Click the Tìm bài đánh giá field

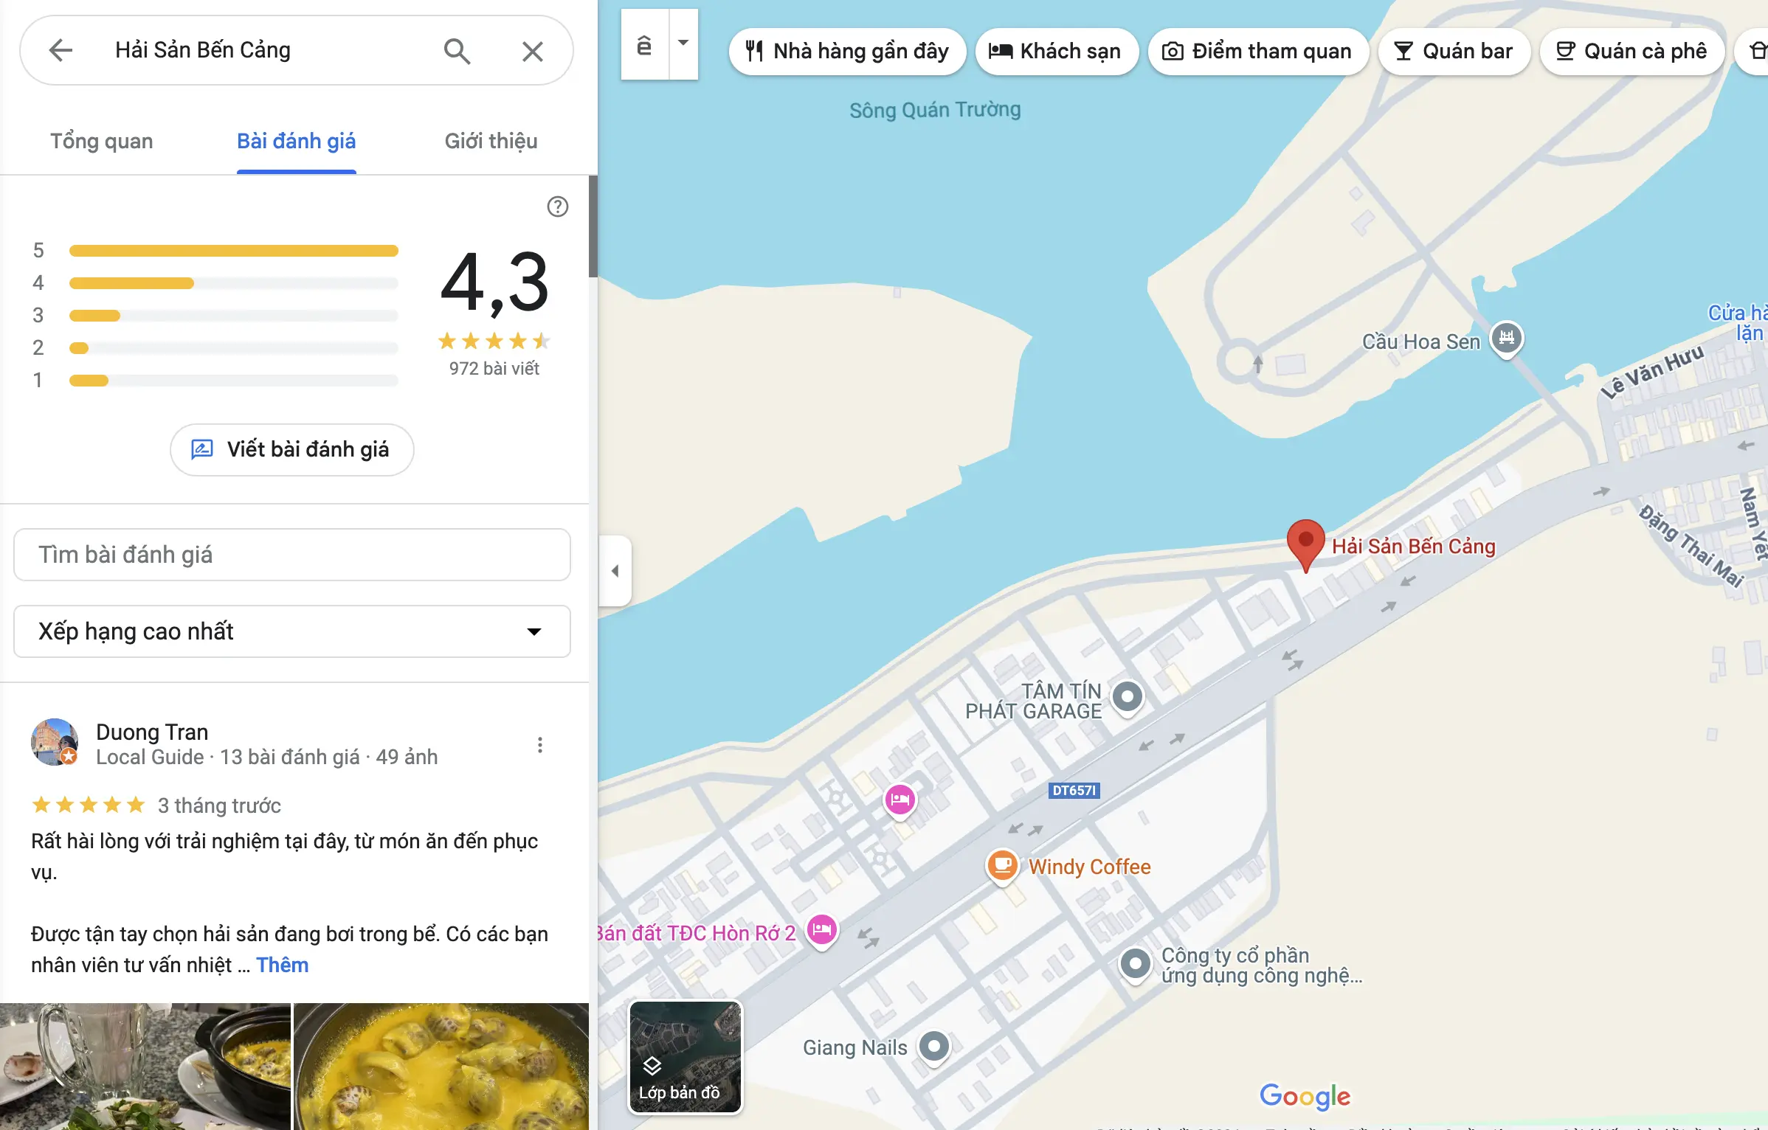tap(292, 555)
